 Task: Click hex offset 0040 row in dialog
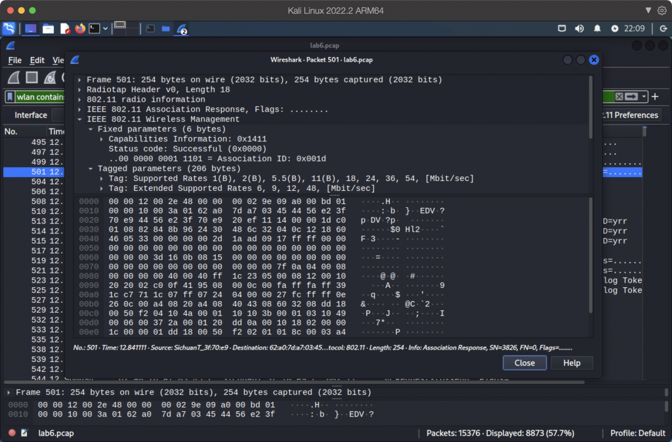[x=89, y=239]
